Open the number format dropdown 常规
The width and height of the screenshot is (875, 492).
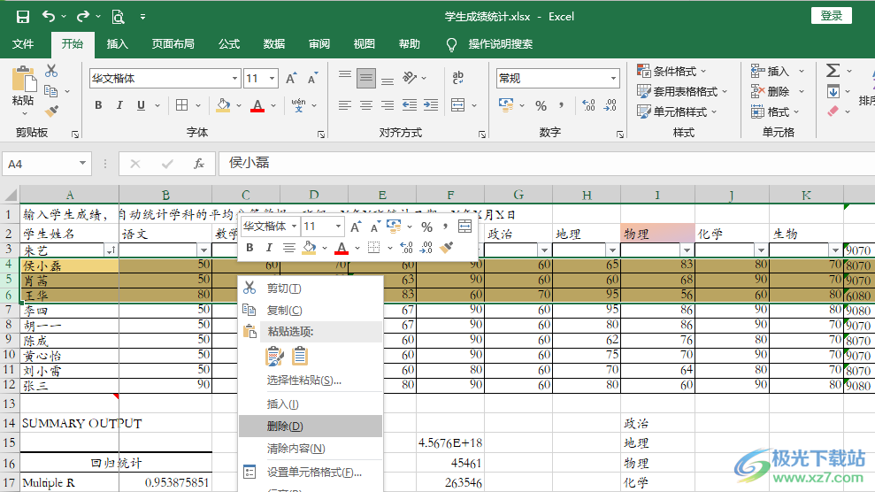613,79
